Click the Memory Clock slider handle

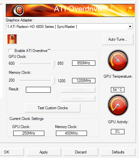point(53,81)
